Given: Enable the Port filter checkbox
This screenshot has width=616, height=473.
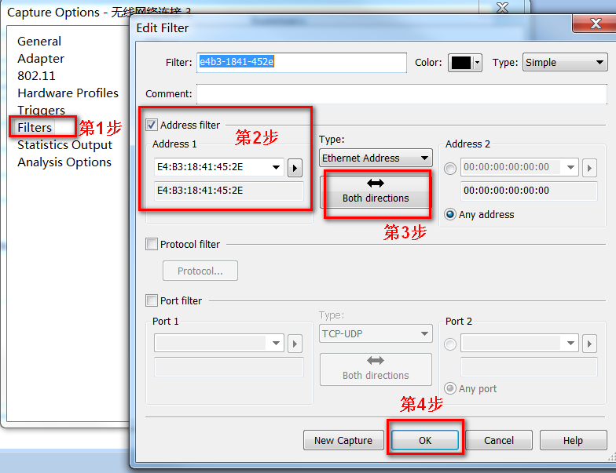Looking at the screenshot, I should pyautogui.click(x=152, y=300).
